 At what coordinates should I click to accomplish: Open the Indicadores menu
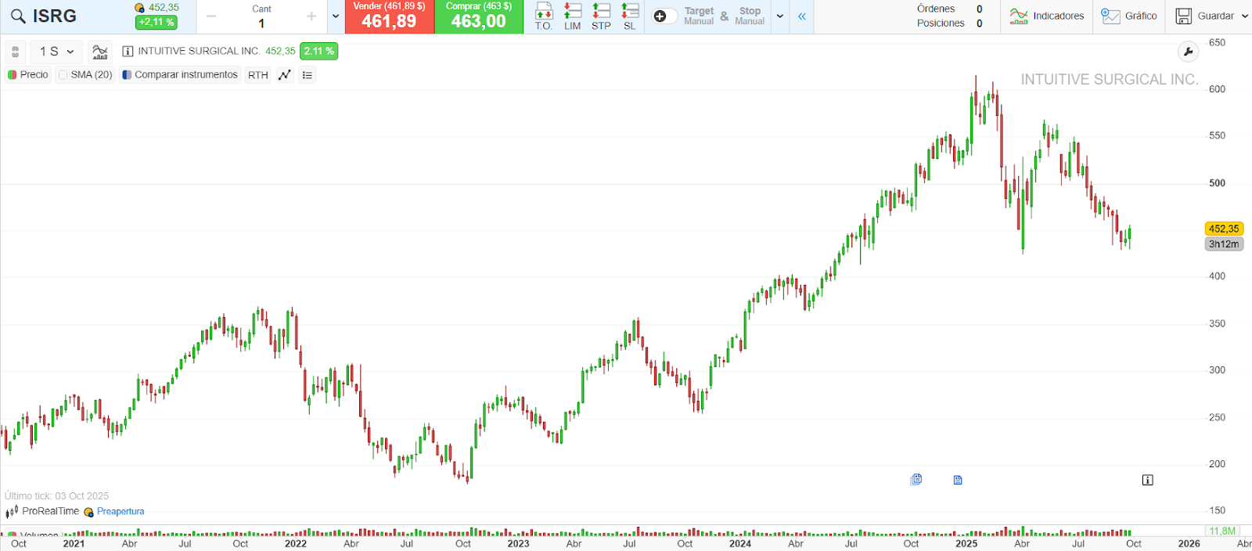(x=1047, y=16)
